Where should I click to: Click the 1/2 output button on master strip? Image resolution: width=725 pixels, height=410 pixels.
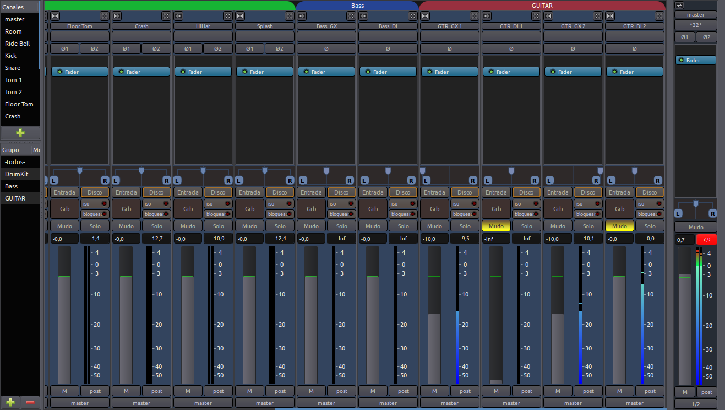click(696, 404)
